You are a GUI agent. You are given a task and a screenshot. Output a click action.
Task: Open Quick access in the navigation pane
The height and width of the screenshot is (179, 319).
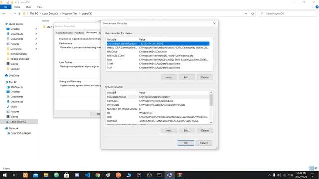tap(16, 24)
